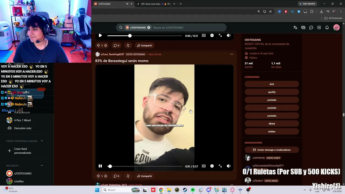Open the Windows Start menu

97,190
